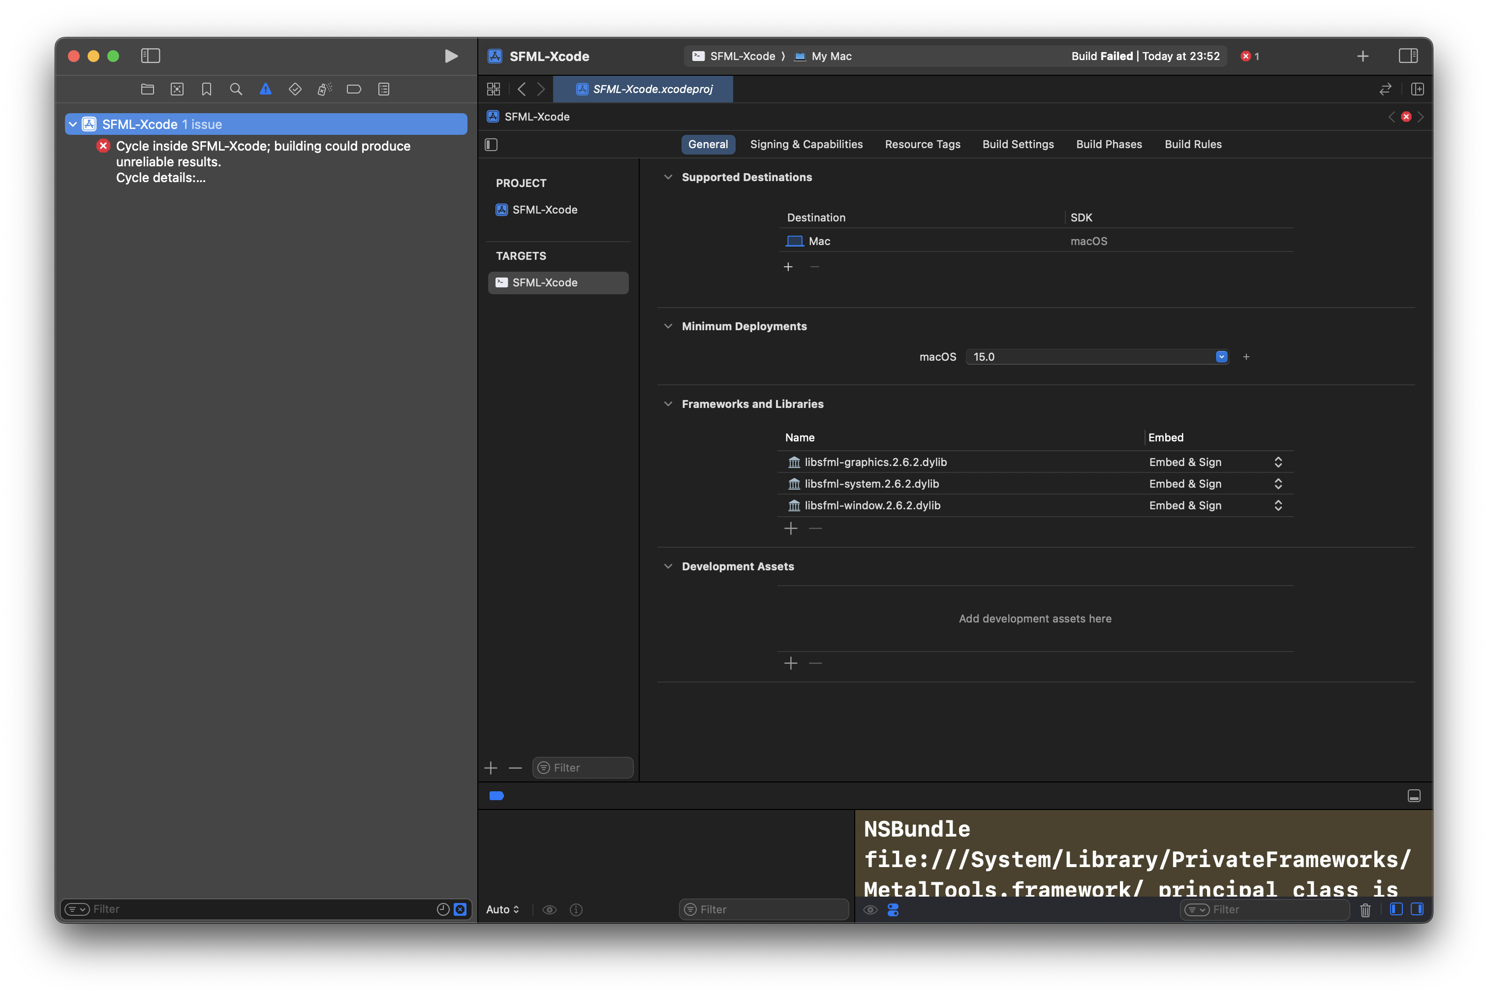The width and height of the screenshot is (1488, 996).
Task: Click the editor options swap arrows icon
Action: (1385, 89)
